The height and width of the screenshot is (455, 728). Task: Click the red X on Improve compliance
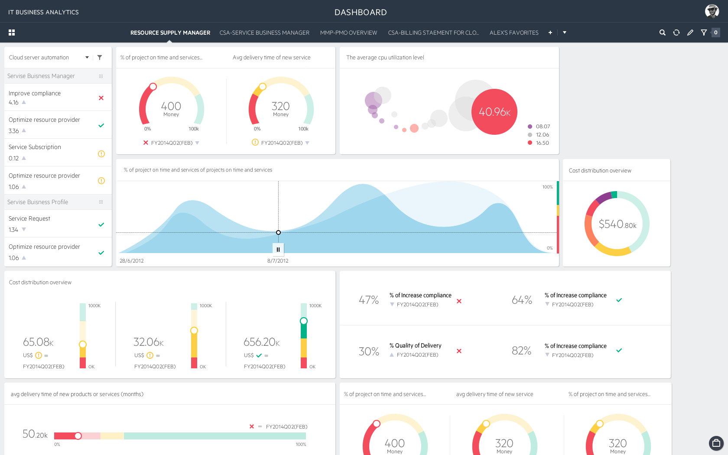tap(101, 98)
